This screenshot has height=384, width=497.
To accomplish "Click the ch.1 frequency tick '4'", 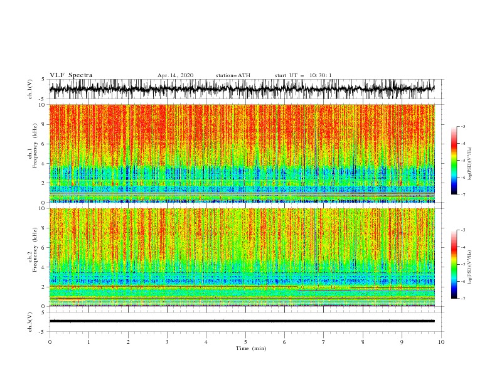I will point(43,164).
